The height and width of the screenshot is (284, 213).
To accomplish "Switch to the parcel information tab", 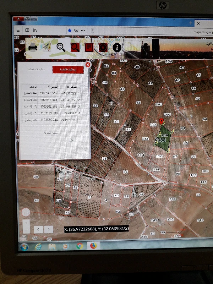I will pyautogui.click(x=36, y=69).
